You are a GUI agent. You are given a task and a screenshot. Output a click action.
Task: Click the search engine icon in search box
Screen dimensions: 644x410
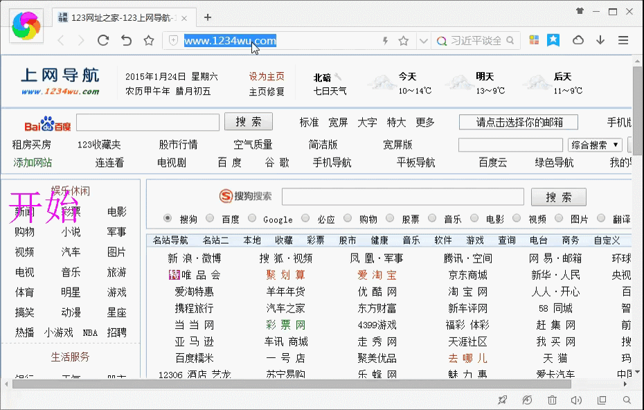(442, 41)
